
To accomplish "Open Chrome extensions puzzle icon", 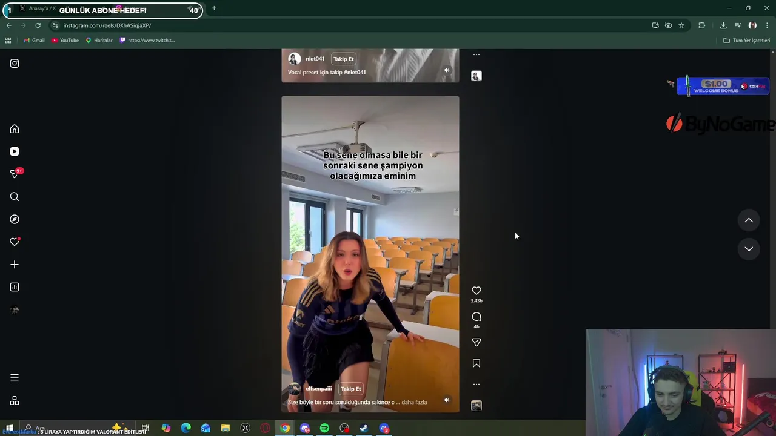I will click(x=702, y=25).
